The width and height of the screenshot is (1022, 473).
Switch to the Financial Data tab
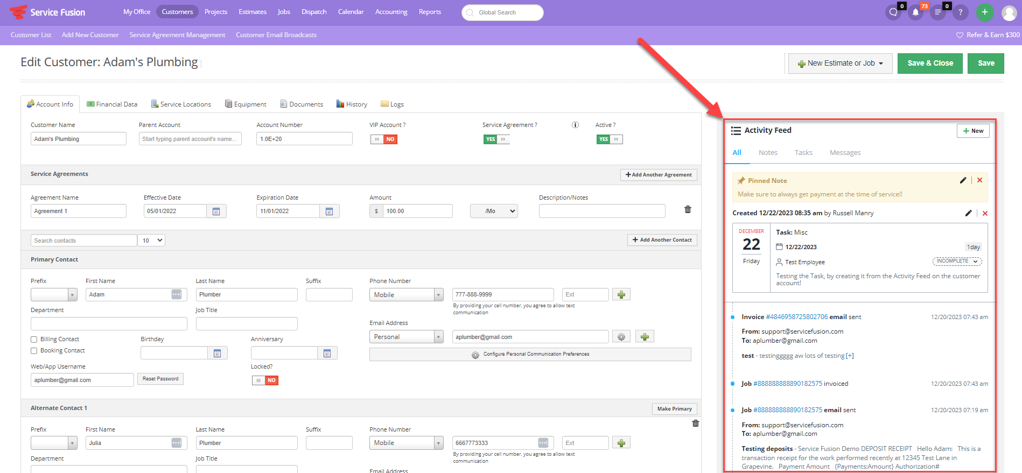tap(112, 104)
